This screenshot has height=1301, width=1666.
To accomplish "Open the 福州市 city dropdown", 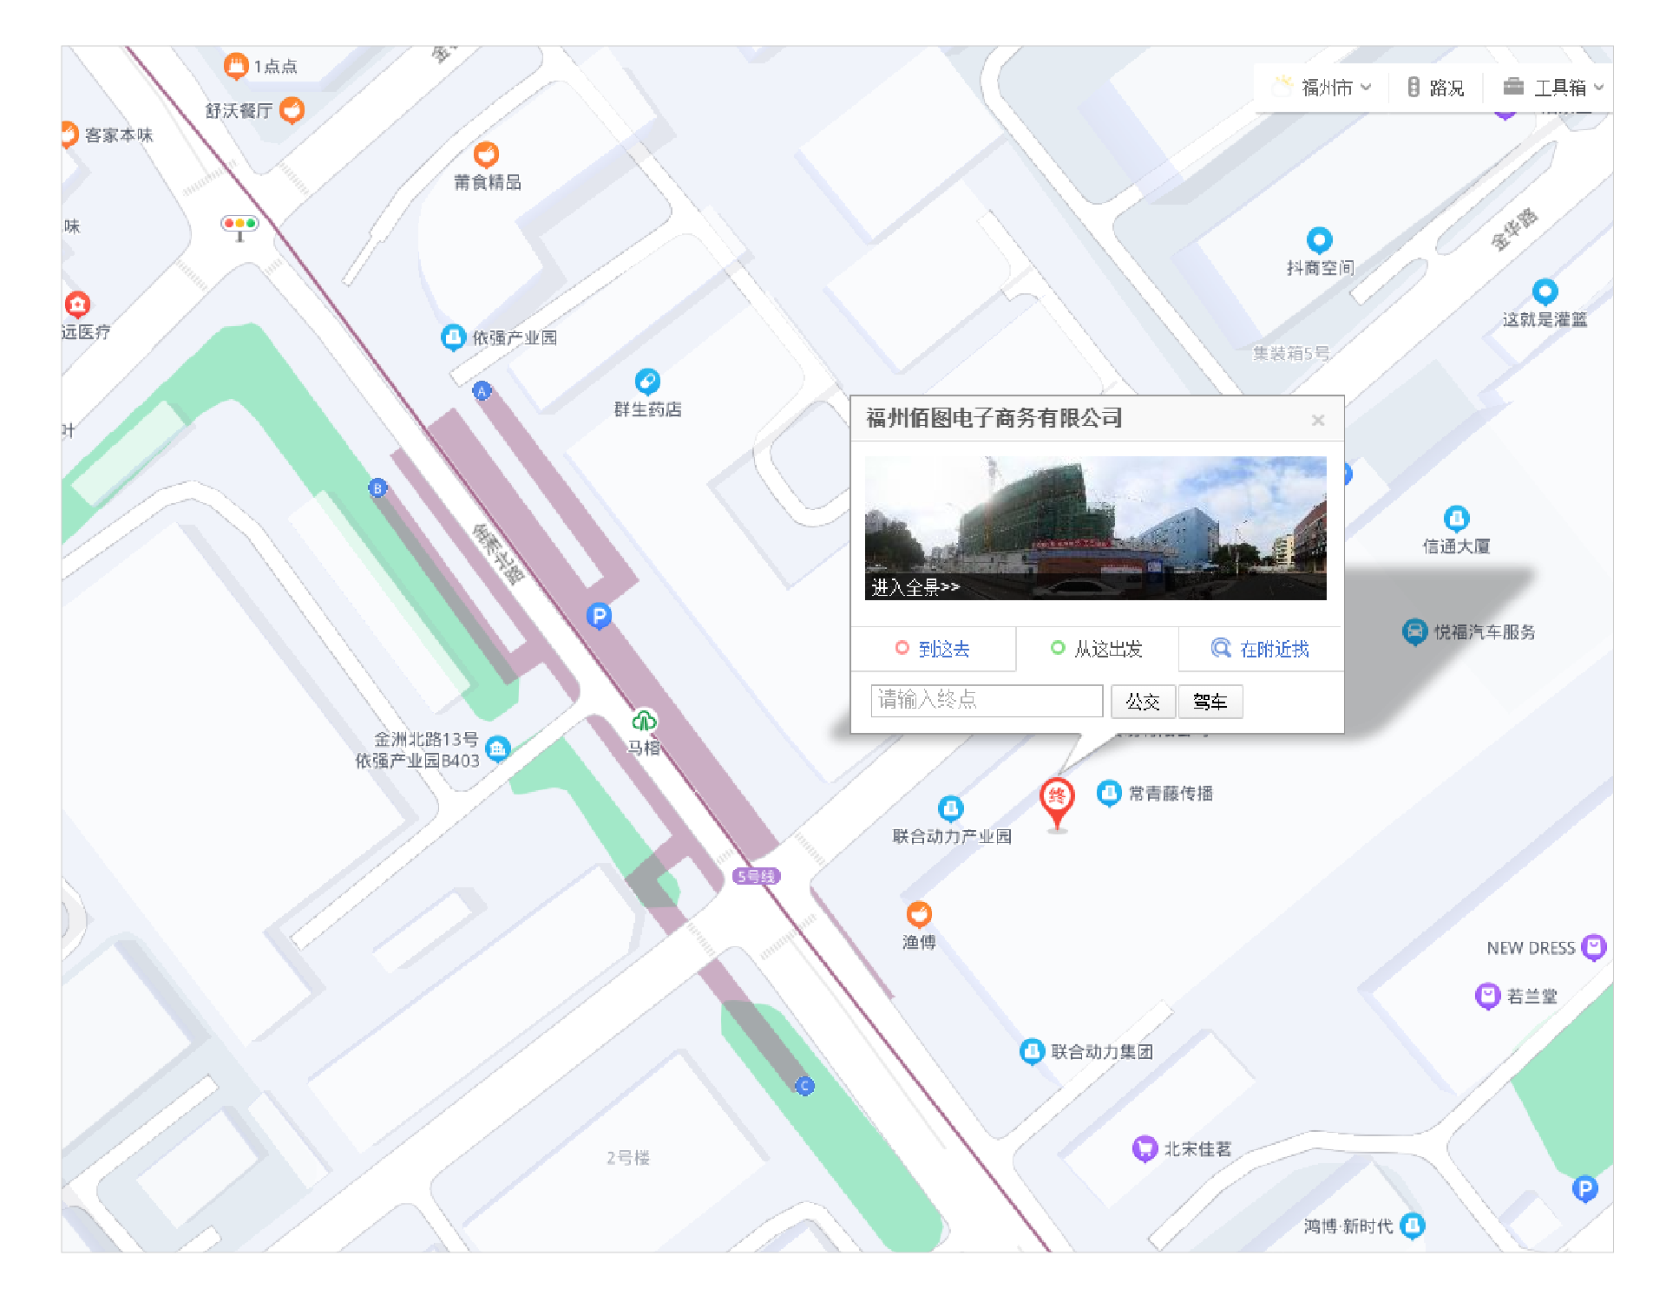I will 1322,88.
